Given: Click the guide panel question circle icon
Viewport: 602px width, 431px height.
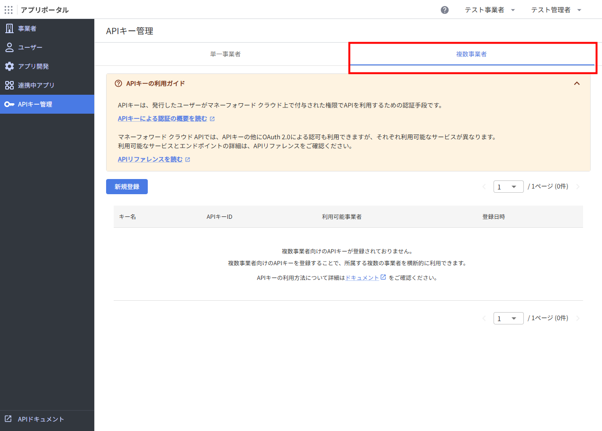Looking at the screenshot, I should click(118, 83).
